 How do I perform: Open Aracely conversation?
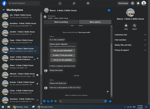20,83
